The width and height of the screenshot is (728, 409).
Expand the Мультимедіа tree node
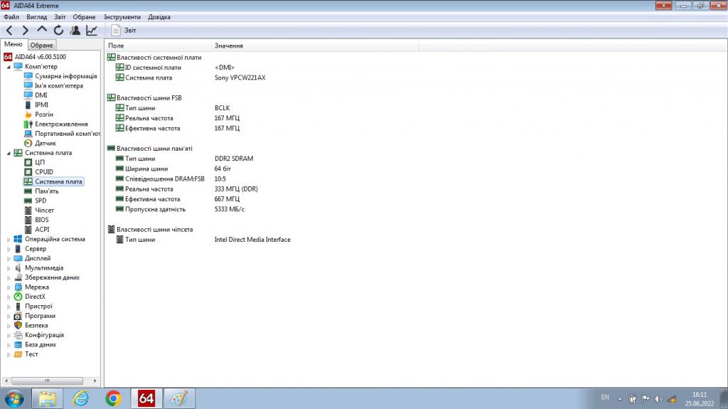point(9,268)
